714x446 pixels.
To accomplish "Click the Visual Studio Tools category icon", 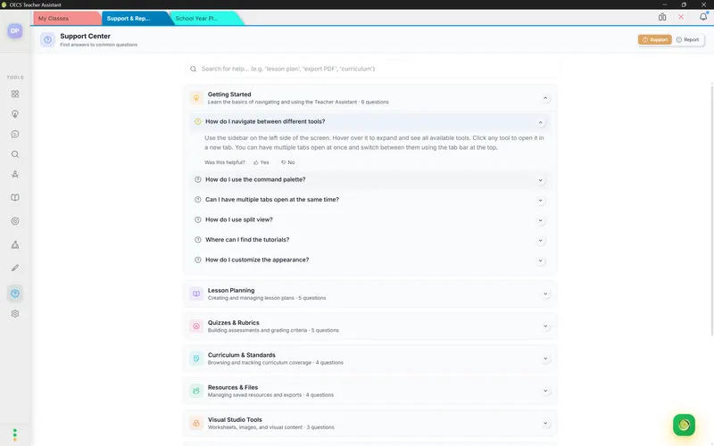I will (x=196, y=423).
